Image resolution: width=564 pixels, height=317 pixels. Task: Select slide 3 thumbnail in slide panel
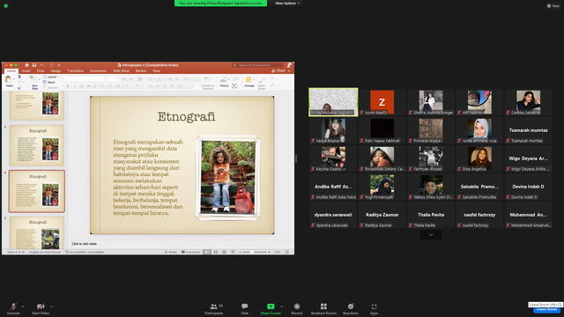[x=37, y=145]
